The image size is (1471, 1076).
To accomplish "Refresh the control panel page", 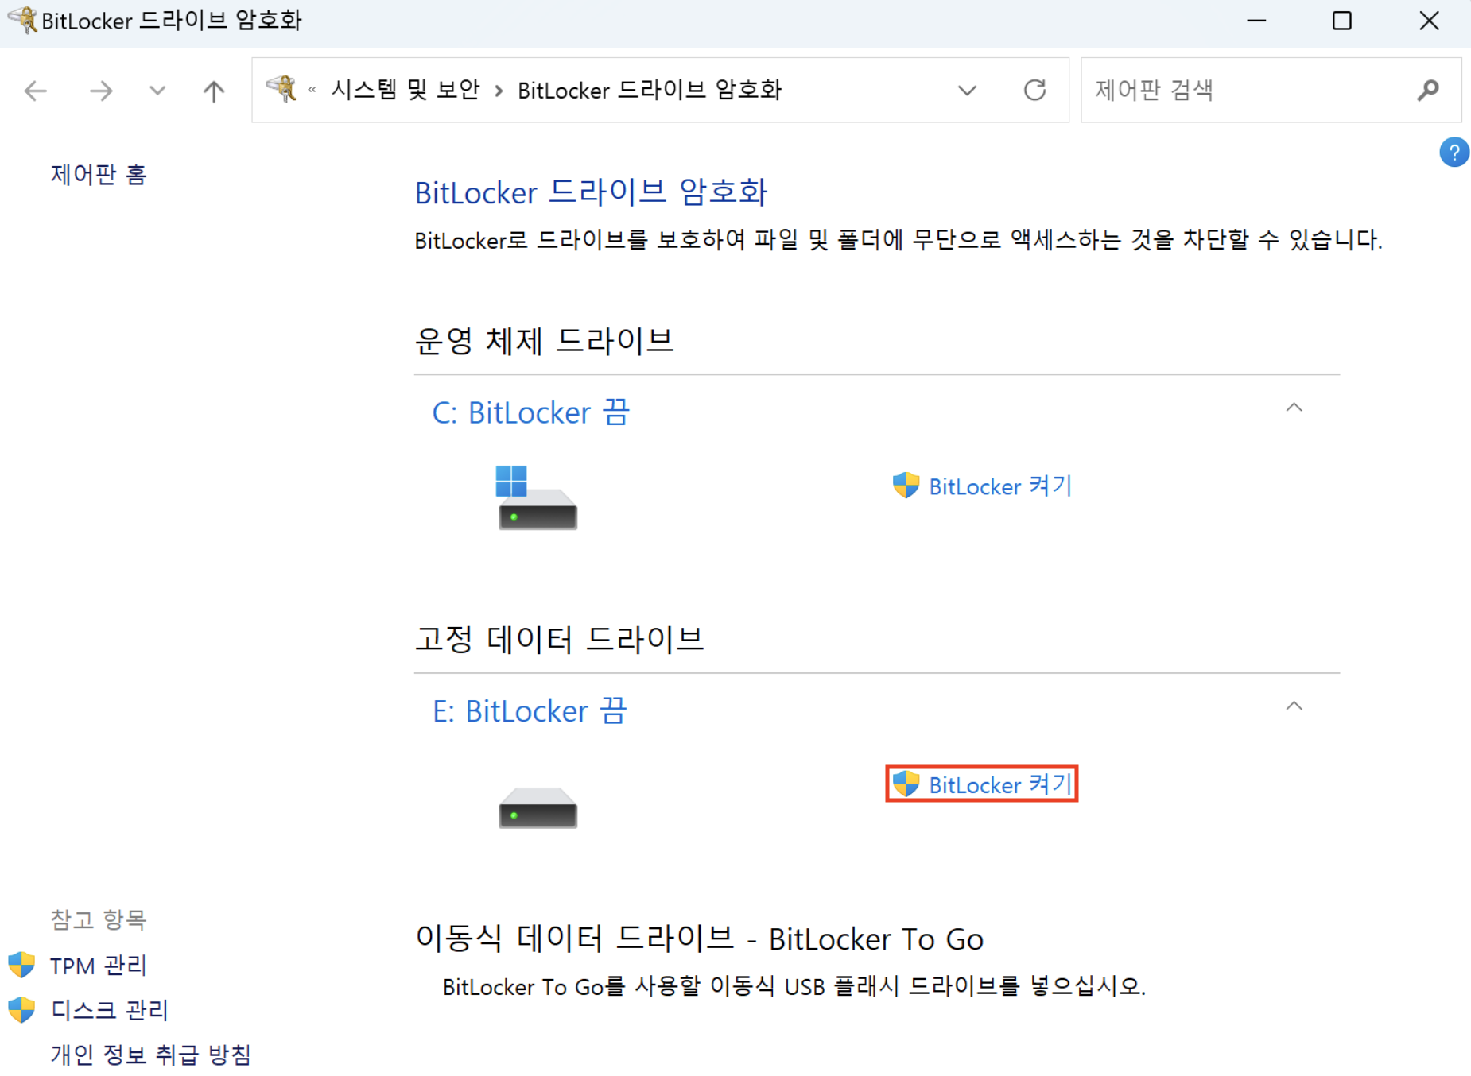I will pos(1034,90).
